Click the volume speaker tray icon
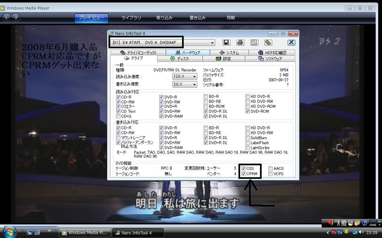 coord(361,232)
